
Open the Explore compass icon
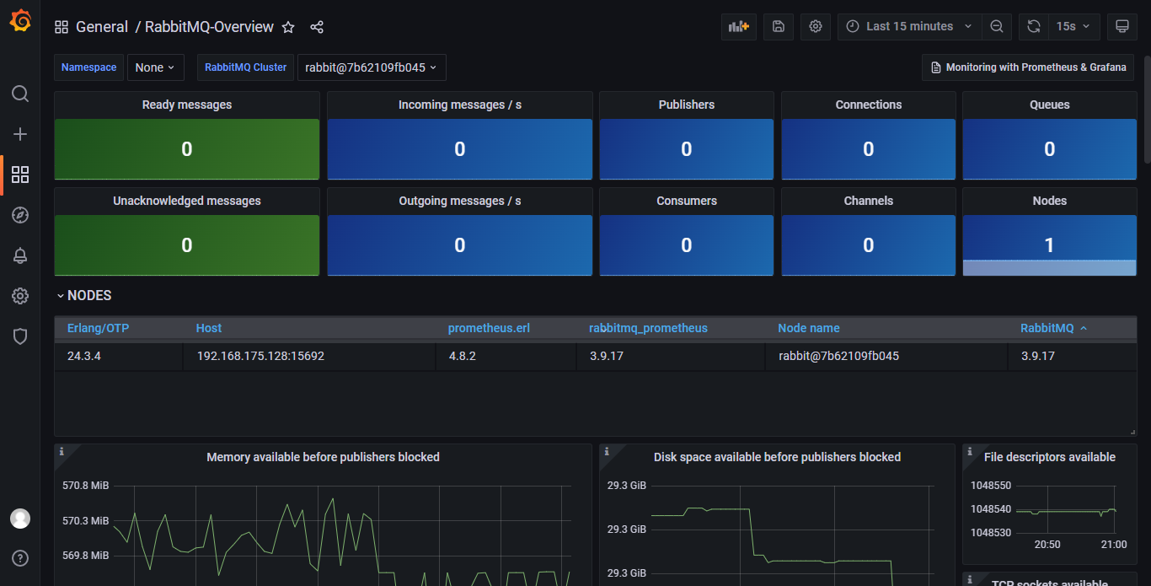coord(20,215)
